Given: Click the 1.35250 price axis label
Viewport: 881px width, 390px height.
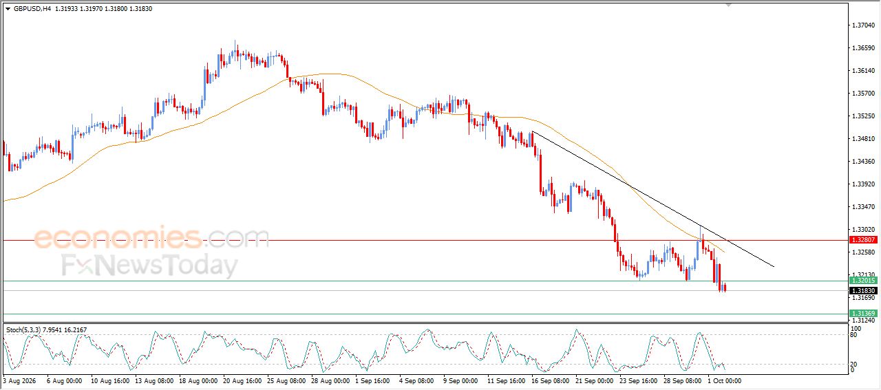Looking at the screenshot, I should click(x=863, y=116).
